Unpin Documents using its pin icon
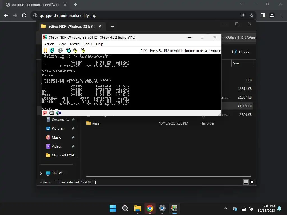The width and height of the screenshot is (287, 215). coord(73,120)
